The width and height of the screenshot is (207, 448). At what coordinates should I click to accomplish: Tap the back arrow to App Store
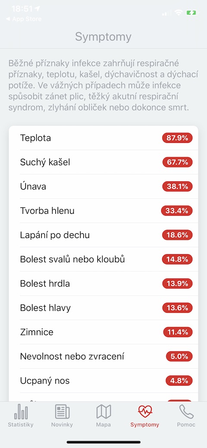pos(7,19)
